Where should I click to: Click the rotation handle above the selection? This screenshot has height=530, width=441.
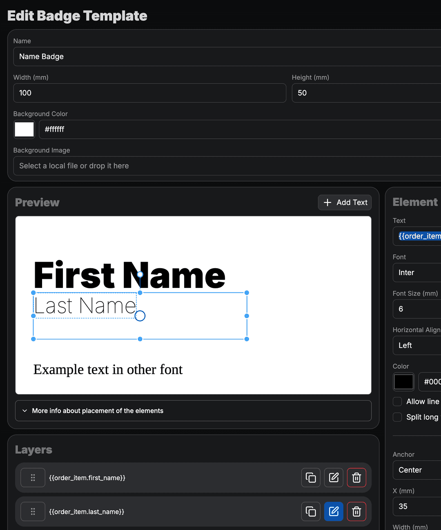(140, 274)
